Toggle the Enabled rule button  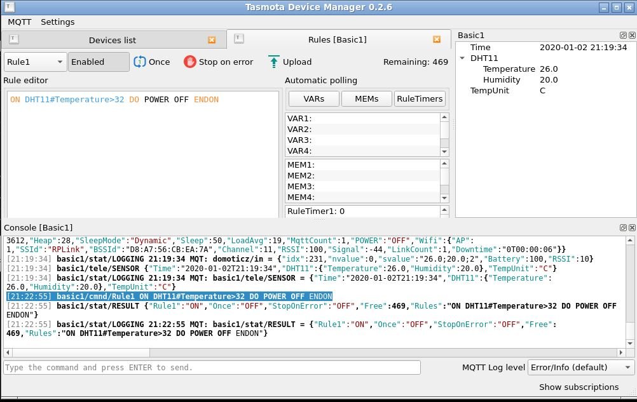(99, 62)
